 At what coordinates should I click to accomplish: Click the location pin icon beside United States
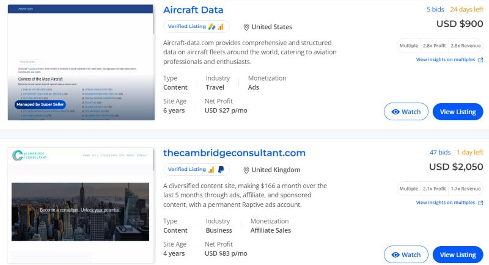246,27
